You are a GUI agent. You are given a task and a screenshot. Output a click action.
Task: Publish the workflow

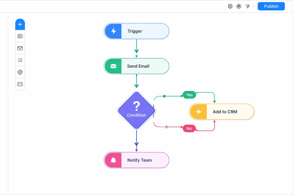(x=271, y=6)
